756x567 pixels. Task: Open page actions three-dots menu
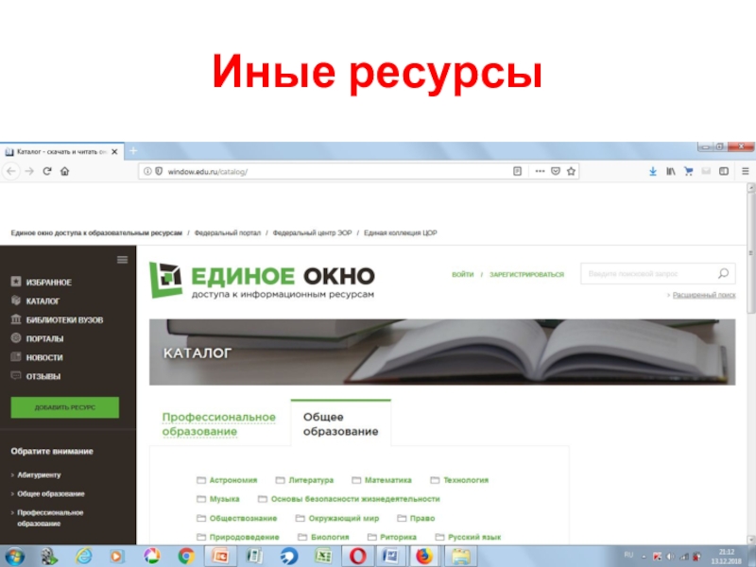tap(540, 171)
